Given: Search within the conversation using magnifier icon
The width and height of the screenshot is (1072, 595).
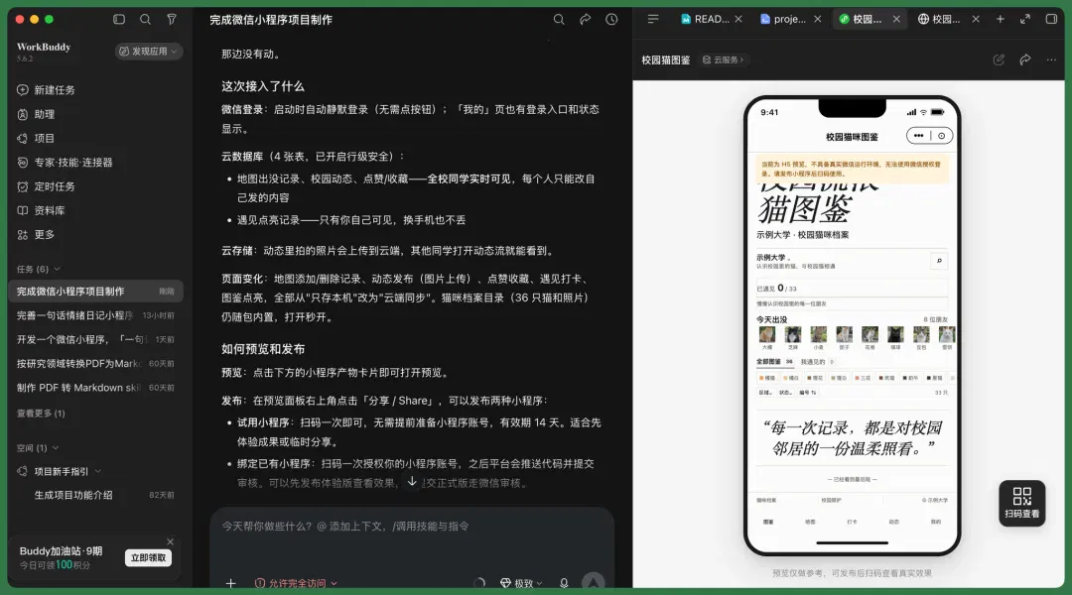Looking at the screenshot, I should pyautogui.click(x=559, y=19).
